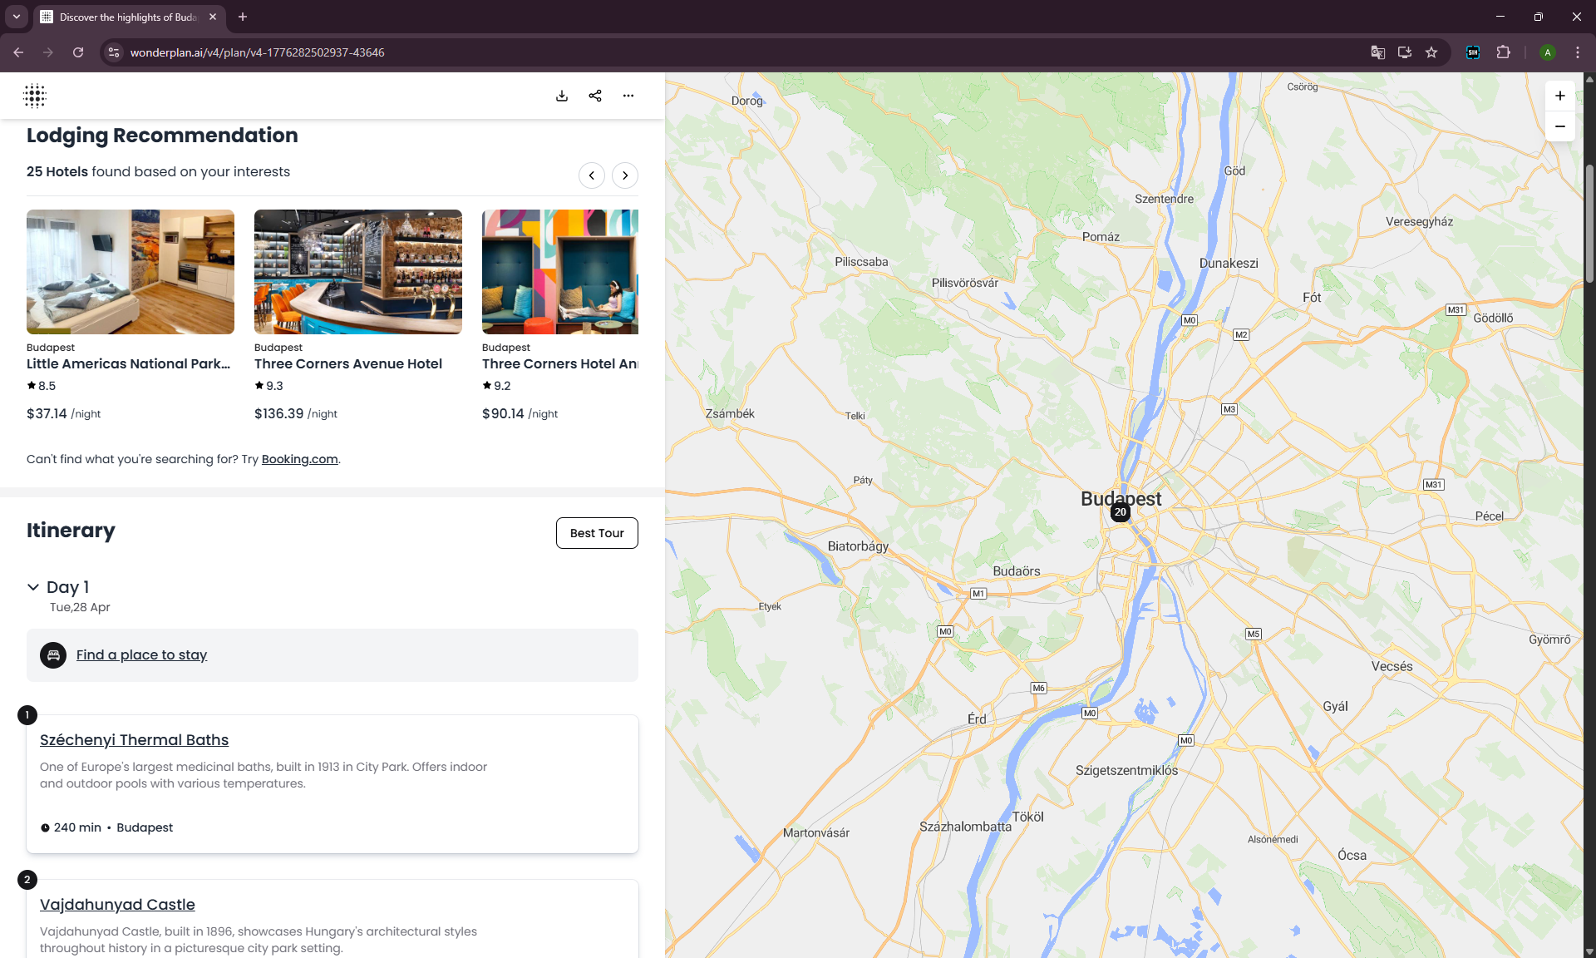Click the 20 cluster marker on Budapest
Viewport: 1596px width, 958px height.
1120,512
